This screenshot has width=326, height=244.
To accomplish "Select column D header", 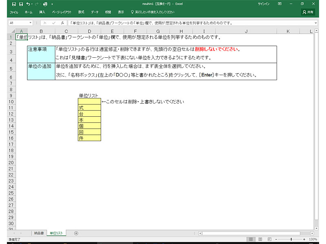I will (89, 31).
